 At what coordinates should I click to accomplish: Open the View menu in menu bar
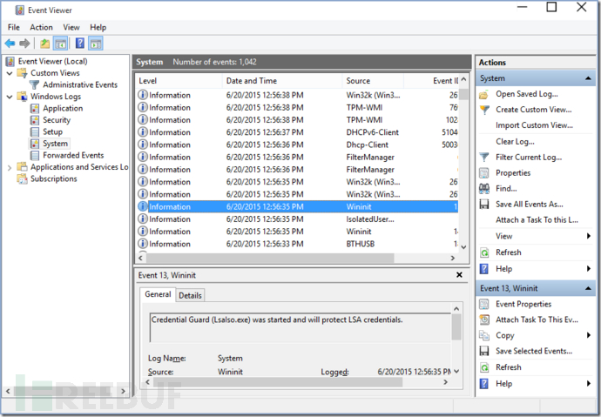pyautogui.click(x=71, y=27)
